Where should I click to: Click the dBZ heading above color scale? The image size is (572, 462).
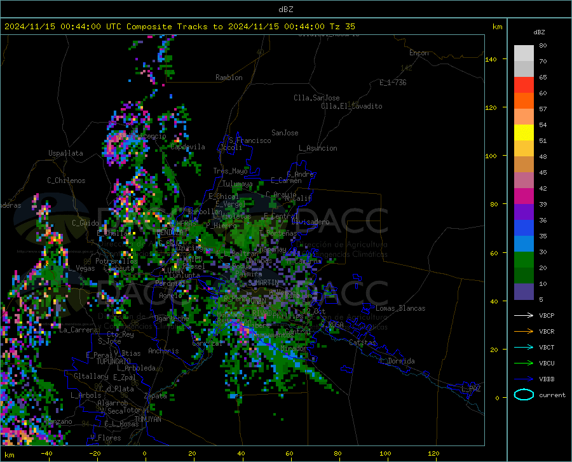[x=539, y=32]
